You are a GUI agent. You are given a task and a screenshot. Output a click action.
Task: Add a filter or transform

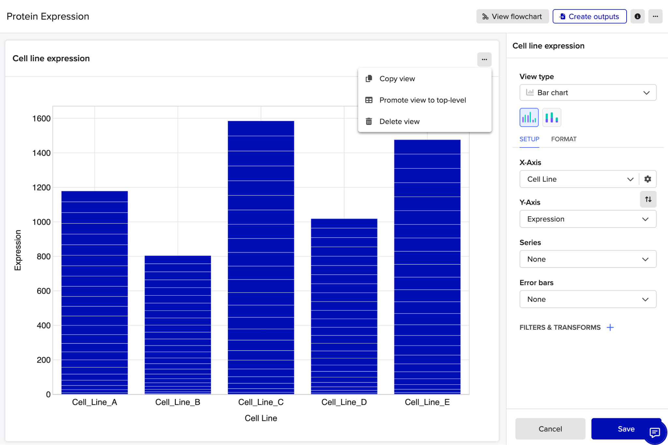pos(610,327)
